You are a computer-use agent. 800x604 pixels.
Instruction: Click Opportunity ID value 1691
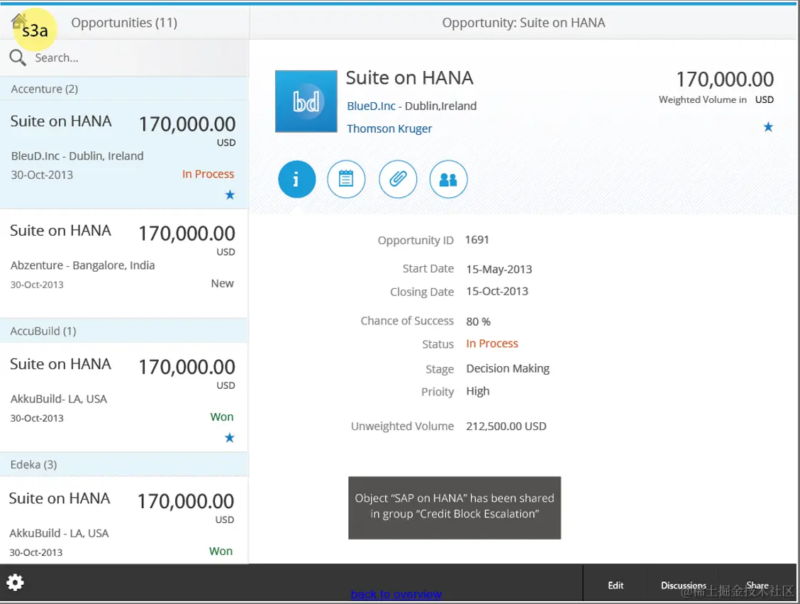click(x=477, y=239)
